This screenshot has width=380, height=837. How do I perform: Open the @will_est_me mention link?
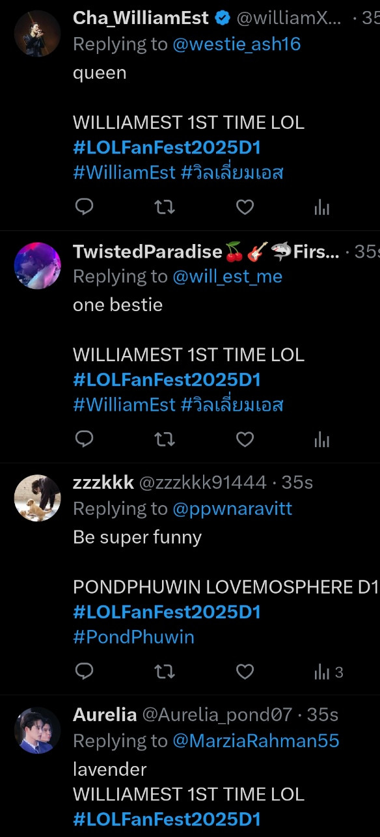(228, 277)
